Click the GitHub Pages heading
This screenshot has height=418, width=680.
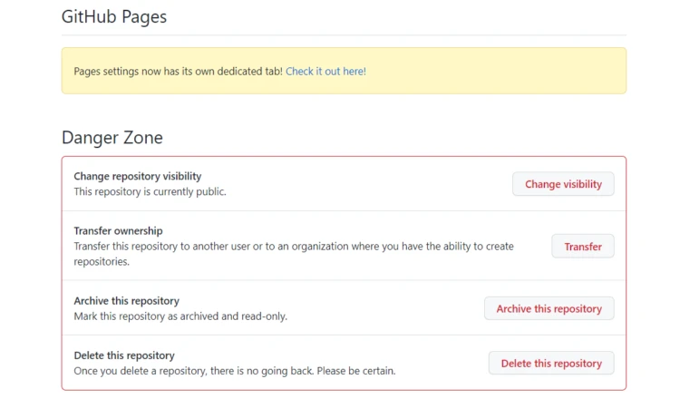(x=114, y=16)
